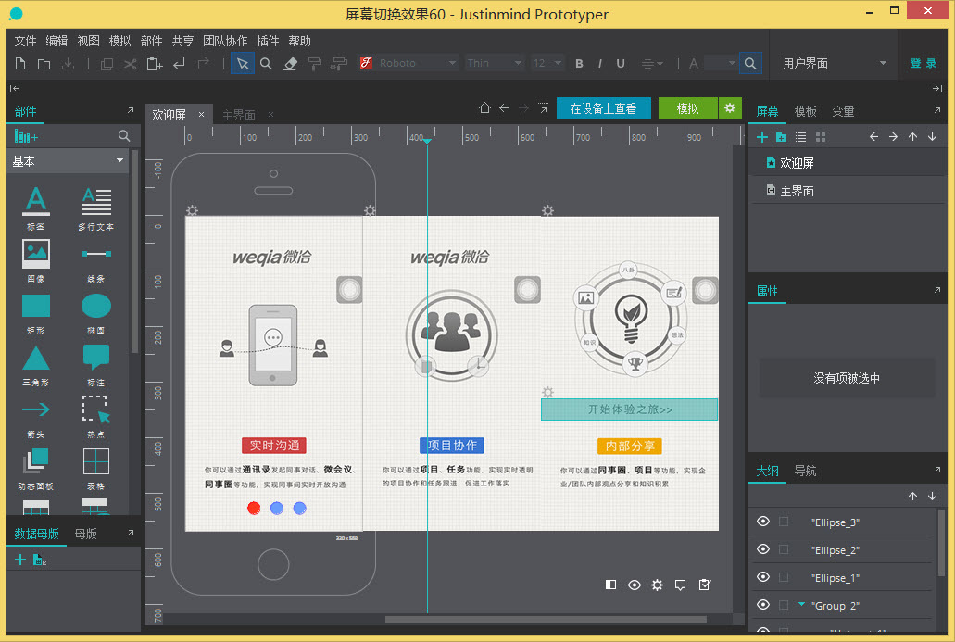This screenshot has height=642, width=955.
Task: Open the font size 12 dropdown
Action: point(547,63)
